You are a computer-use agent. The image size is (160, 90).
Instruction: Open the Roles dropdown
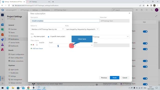[x=82, y=29]
